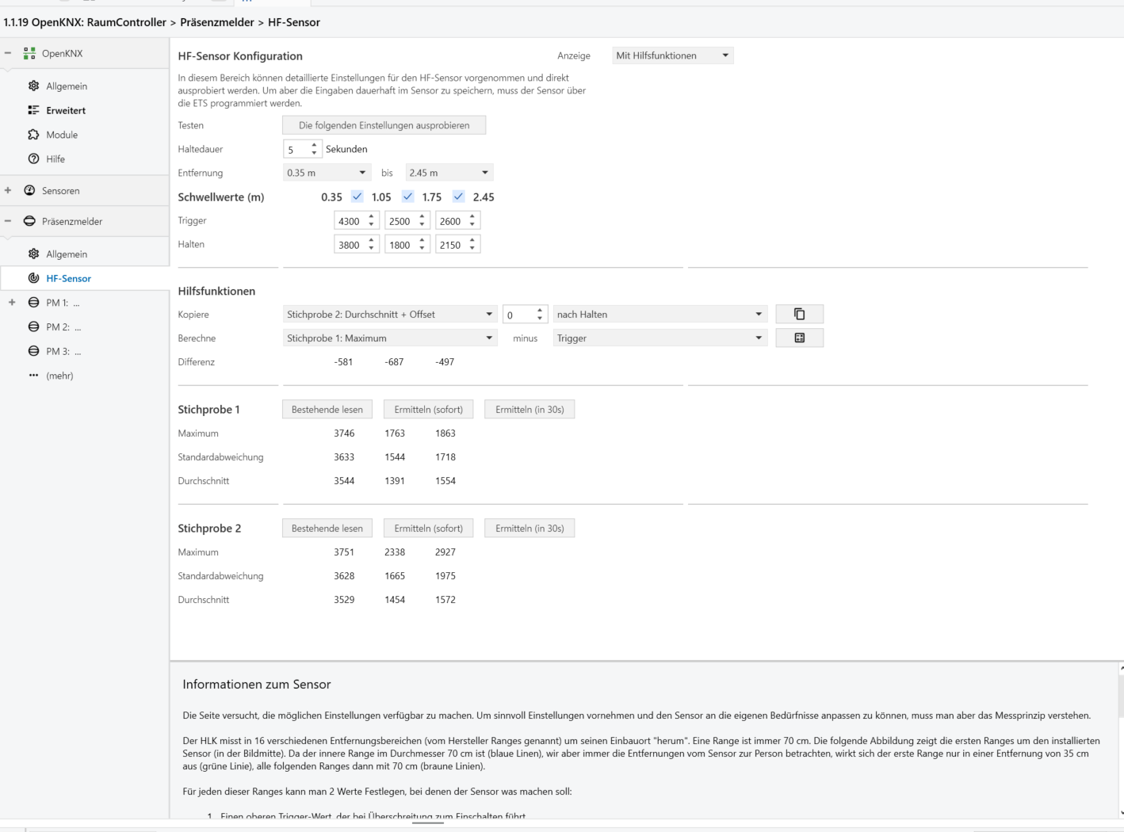Click 'Ermitteln (sofort)' for Stichprobe 1
1124x832 pixels.
[428, 410]
